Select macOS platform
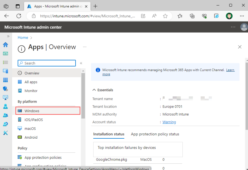Screen dimensions: 248x170 [47, 129]
